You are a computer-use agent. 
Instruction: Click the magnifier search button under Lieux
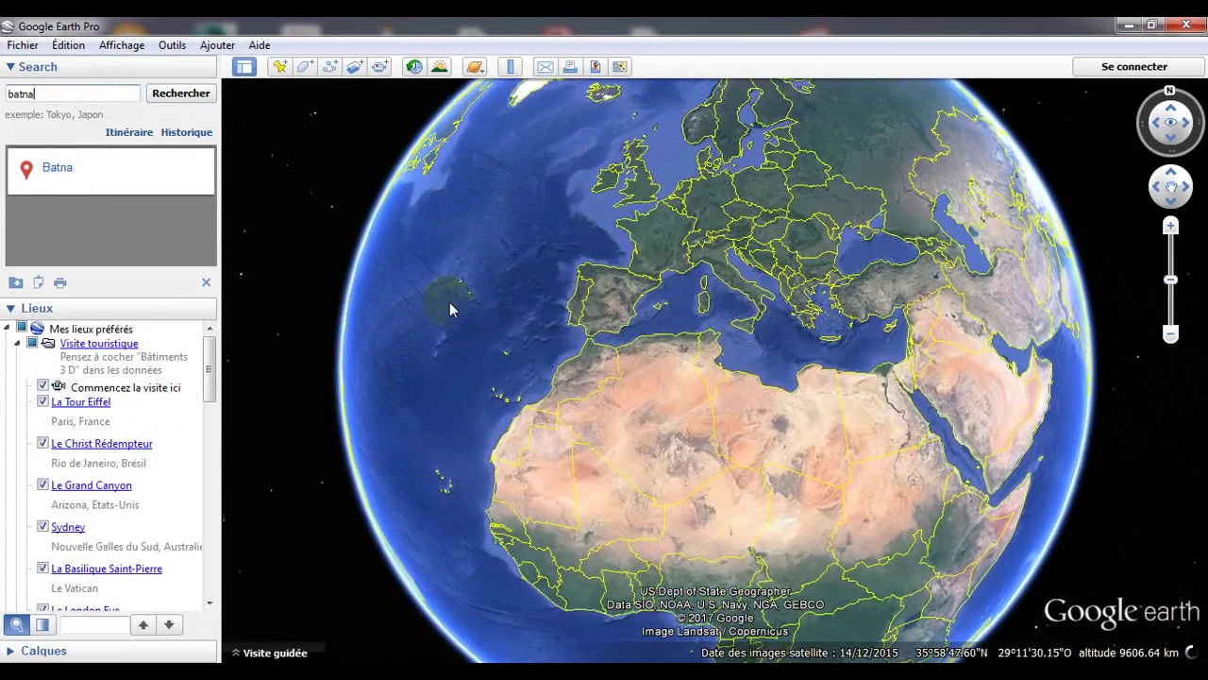pyautogui.click(x=17, y=625)
